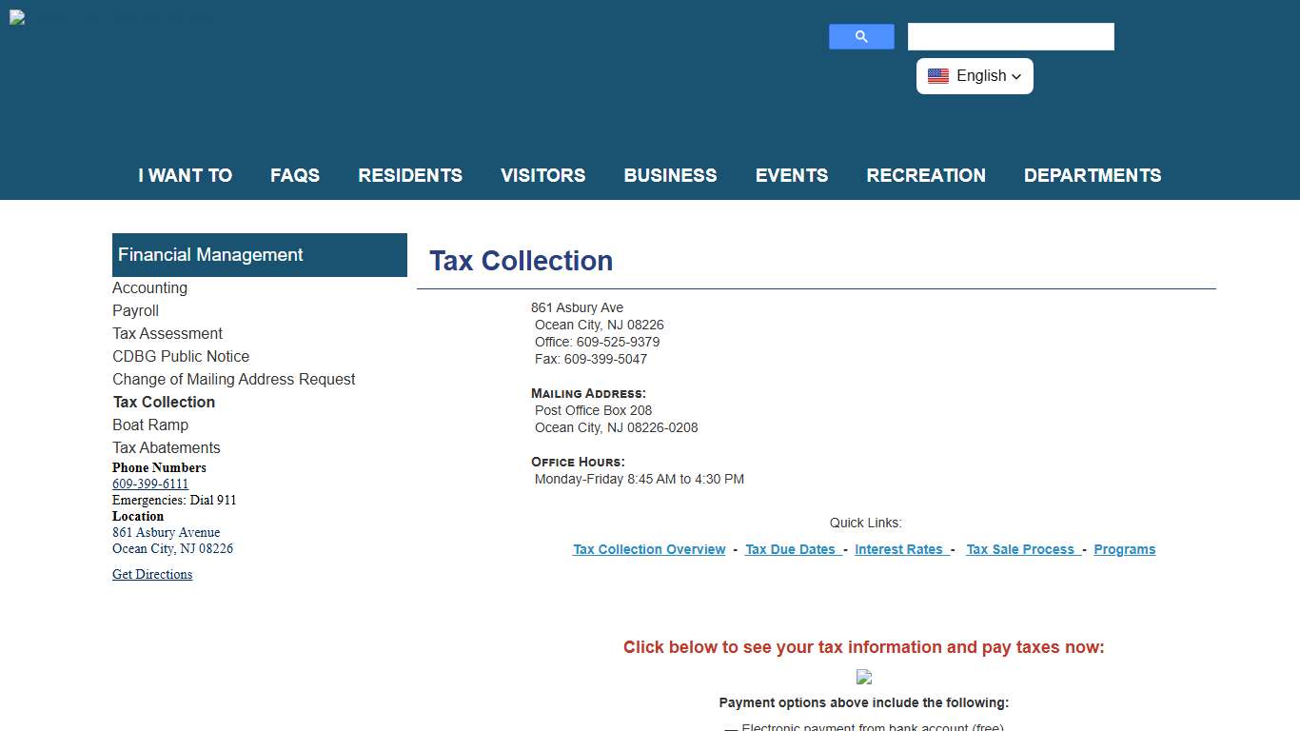
Task: Click the search magnifier icon
Action: [x=860, y=36]
